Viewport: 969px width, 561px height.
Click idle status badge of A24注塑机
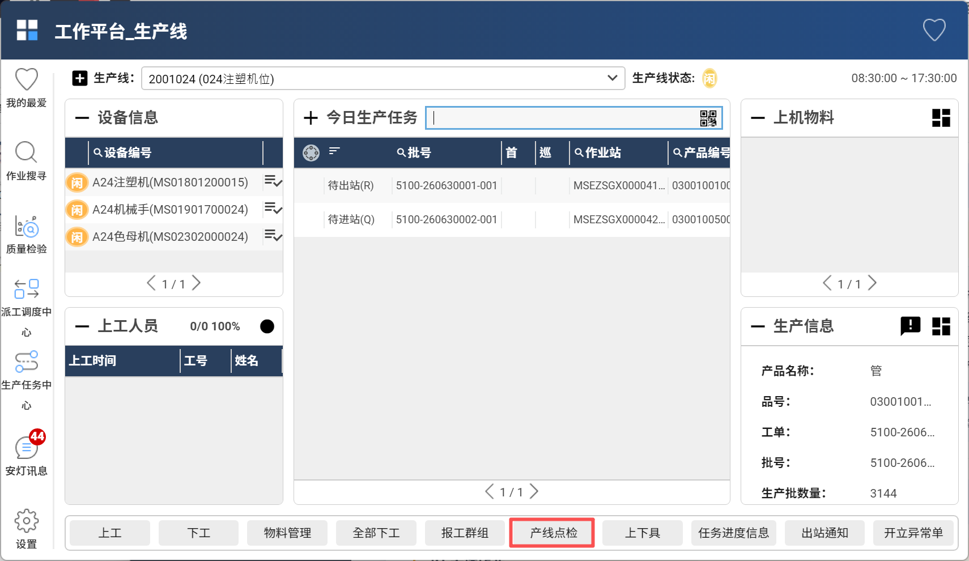click(x=77, y=182)
